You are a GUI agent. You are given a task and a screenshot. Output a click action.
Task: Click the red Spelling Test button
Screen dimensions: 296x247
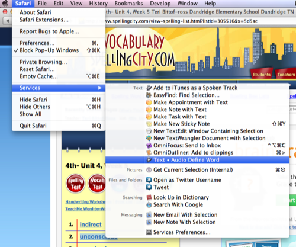coord(76,184)
